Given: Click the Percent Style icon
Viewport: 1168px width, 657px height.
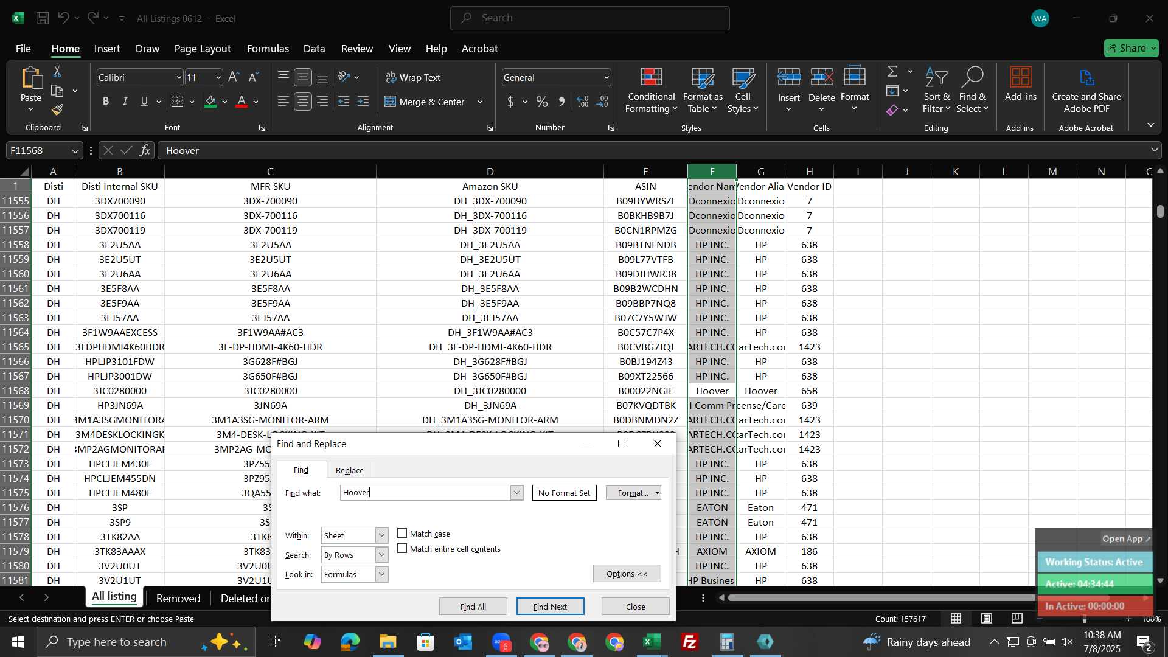Looking at the screenshot, I should (542, 102).
